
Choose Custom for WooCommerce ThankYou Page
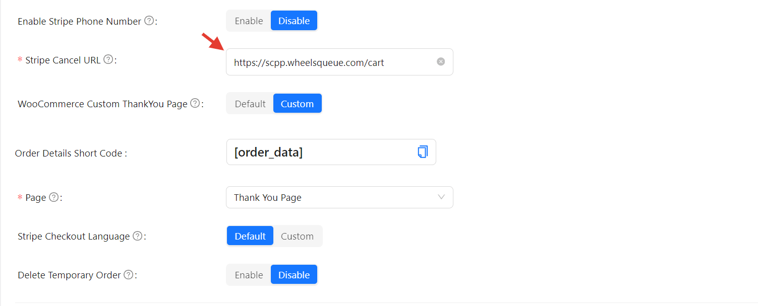[297, 104]
